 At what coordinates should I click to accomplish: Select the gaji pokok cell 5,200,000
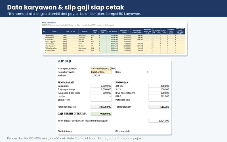click(x=125, y=35)
